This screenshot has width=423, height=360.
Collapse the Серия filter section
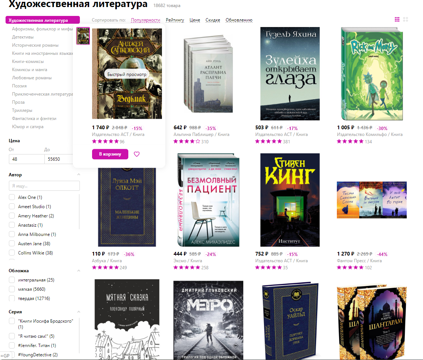[78, 311]
